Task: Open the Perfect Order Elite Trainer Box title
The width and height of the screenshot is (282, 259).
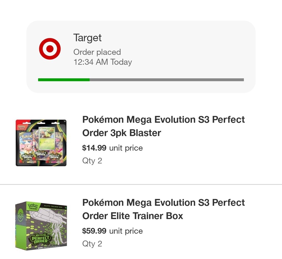Action: pyautogui.click(x=163, y=209)
